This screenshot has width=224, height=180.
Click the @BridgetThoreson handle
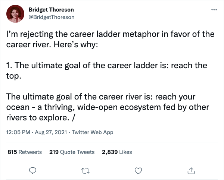(x=51, y=17)
